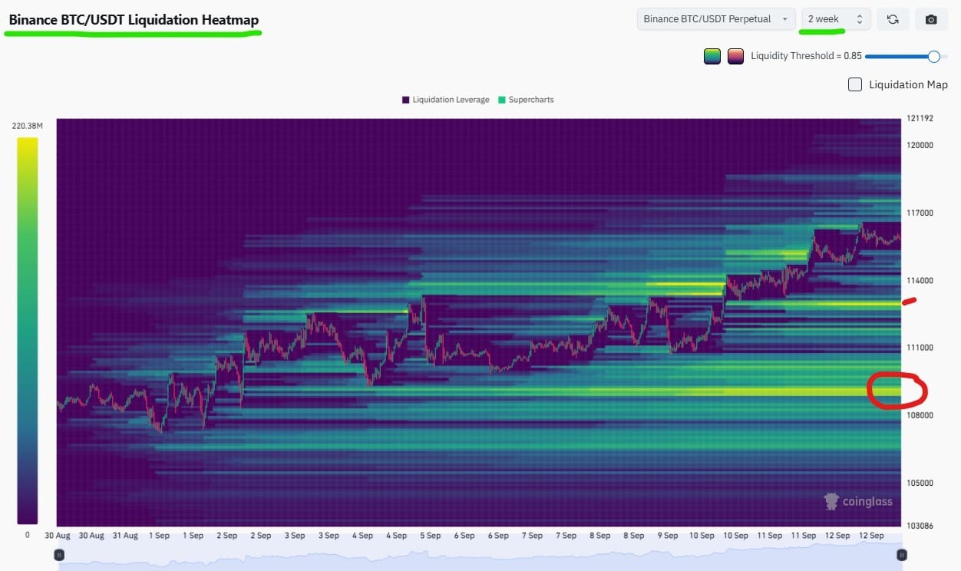Select the pink-red color scheme swatch
This screenshot has width=961, height=571.
[735, 56]
